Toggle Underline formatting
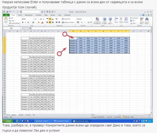This screenshot has height=133, width=157. (28, 23)
